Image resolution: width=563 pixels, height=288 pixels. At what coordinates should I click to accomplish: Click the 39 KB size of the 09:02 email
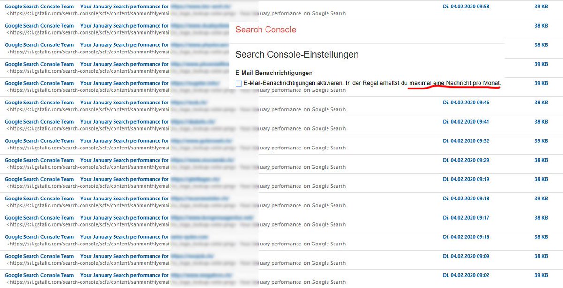point(541,275)
